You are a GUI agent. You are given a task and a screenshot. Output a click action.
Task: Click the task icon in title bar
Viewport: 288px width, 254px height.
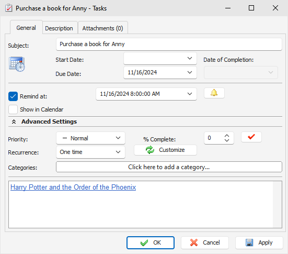[x=9, y=8]
